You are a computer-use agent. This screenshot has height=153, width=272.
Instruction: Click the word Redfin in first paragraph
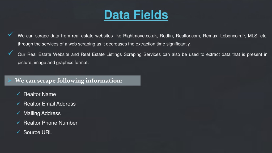pos(167,36)
